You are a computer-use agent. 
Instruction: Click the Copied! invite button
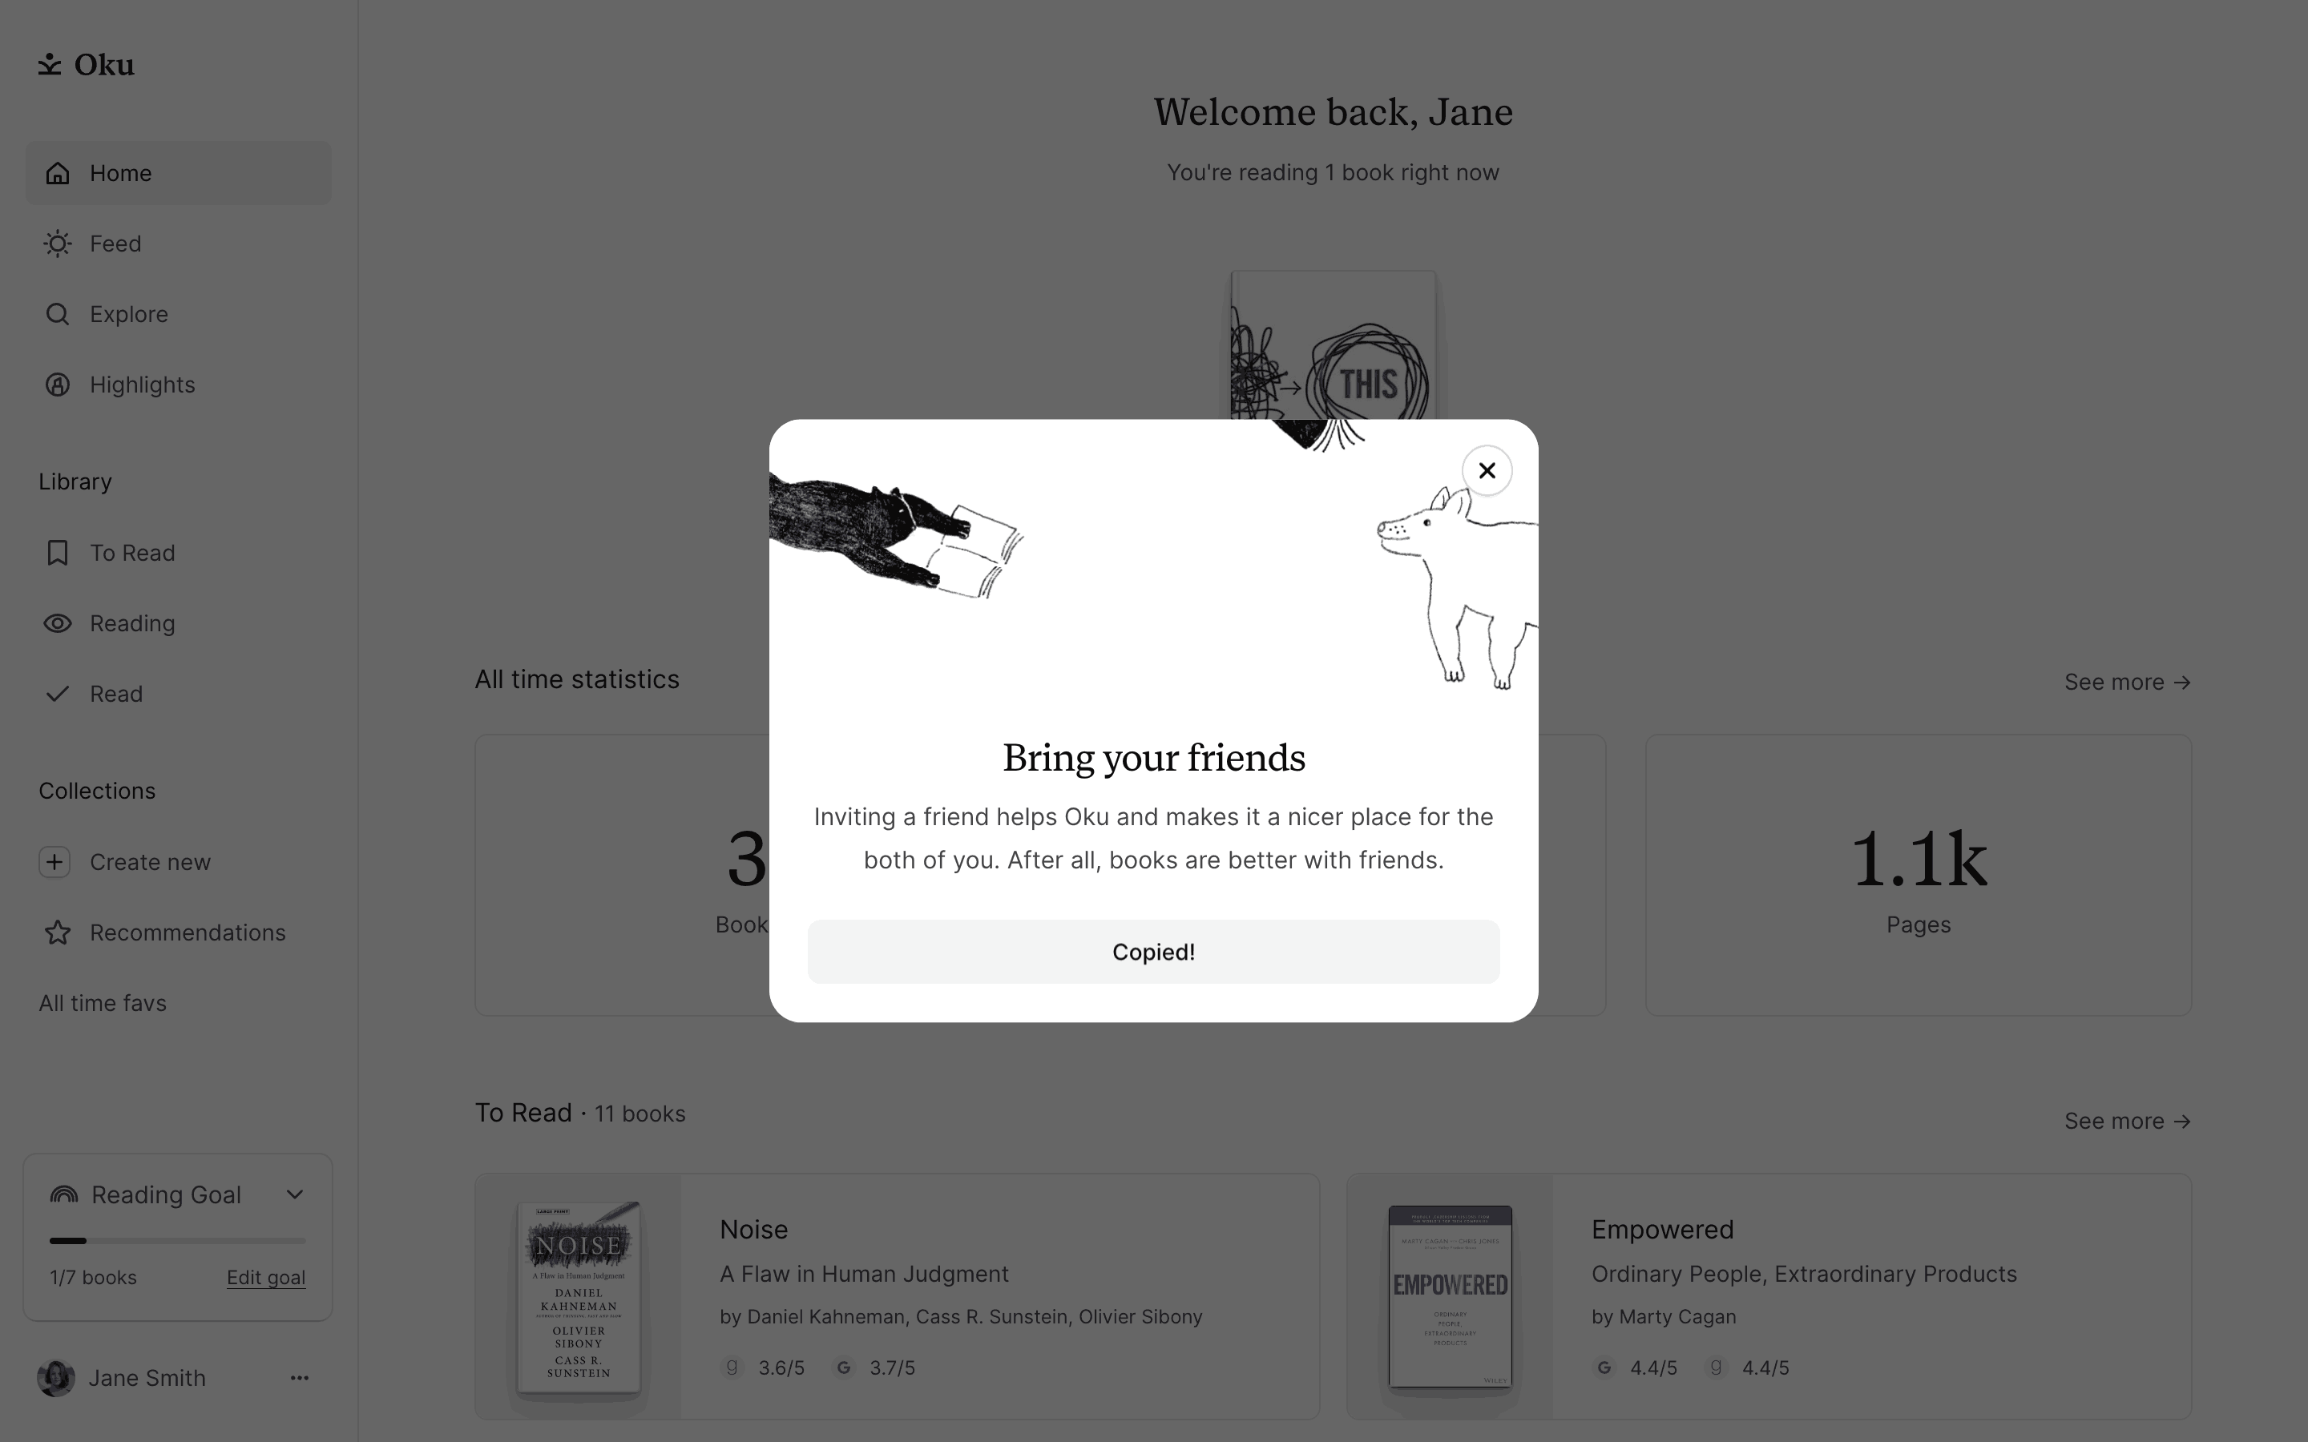(1153, 951)
